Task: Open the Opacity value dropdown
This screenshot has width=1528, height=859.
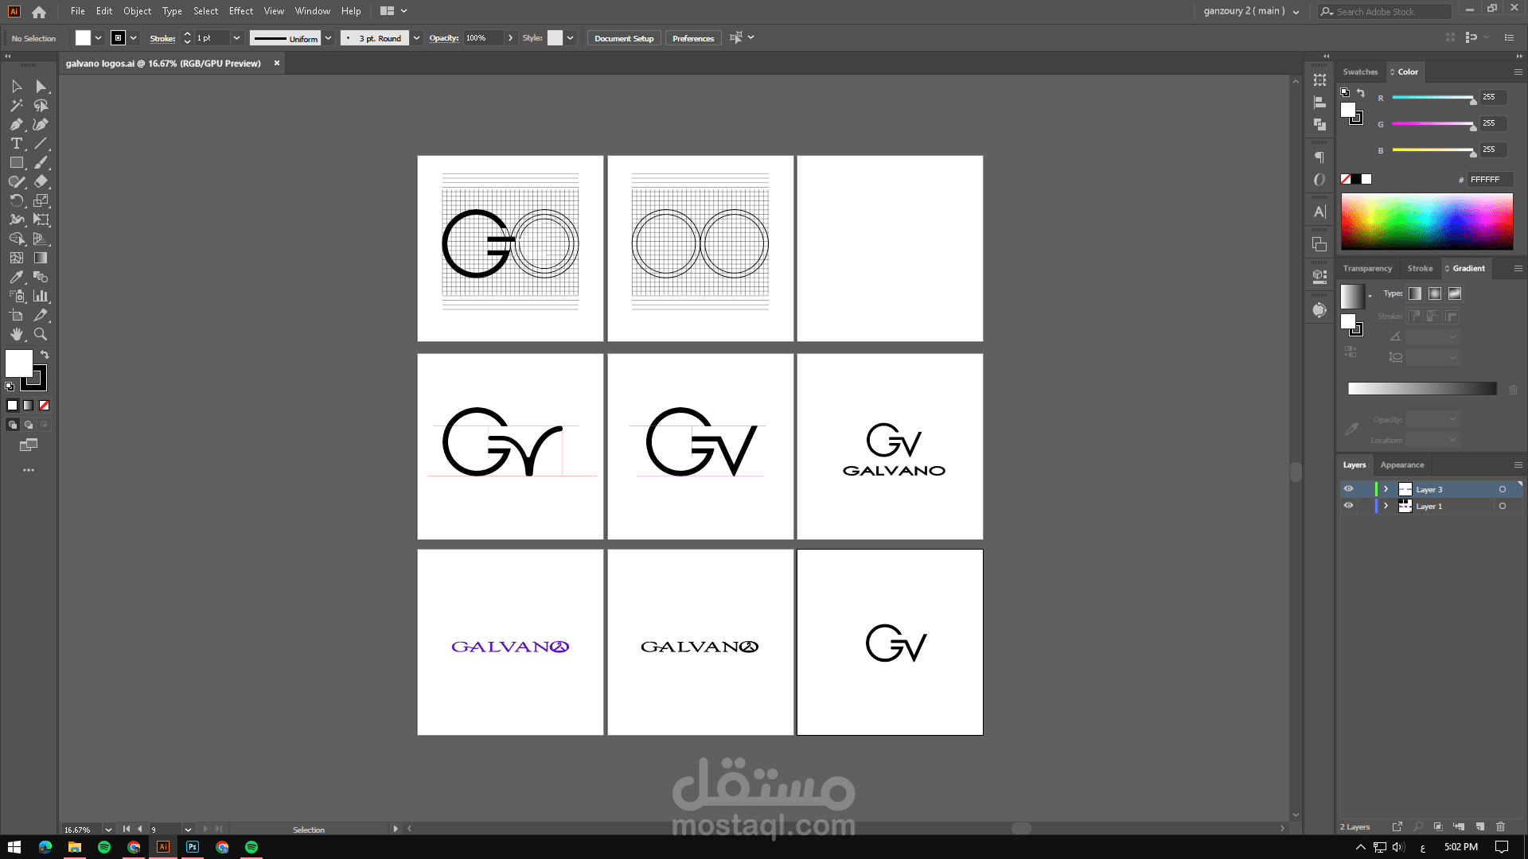Action: point(511,38)
